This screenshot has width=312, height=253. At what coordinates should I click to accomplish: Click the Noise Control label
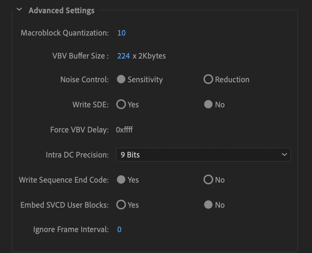click(x=84, y=79)
